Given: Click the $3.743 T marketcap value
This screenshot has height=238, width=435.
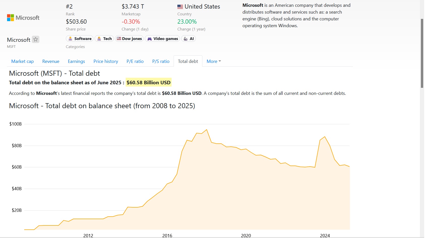Looking at the screenshot, I should pos(133,7).
